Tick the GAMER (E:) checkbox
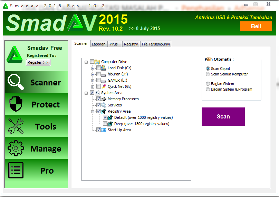This screenshot has width=279, height=197. coord(98,80)
